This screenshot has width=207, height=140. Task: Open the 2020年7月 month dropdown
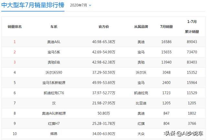pos(81,5)
